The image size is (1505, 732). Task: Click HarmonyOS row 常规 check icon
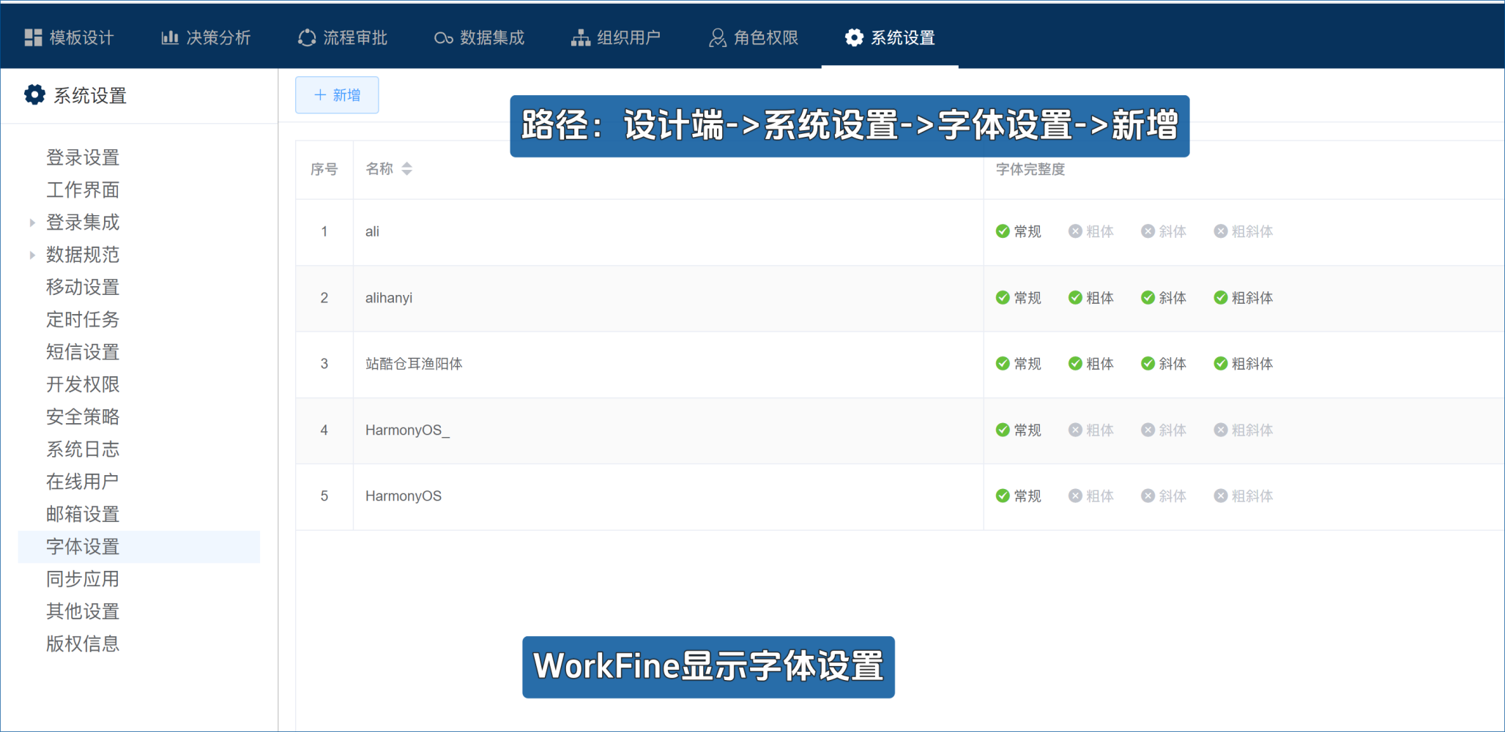coord(1003,496)
